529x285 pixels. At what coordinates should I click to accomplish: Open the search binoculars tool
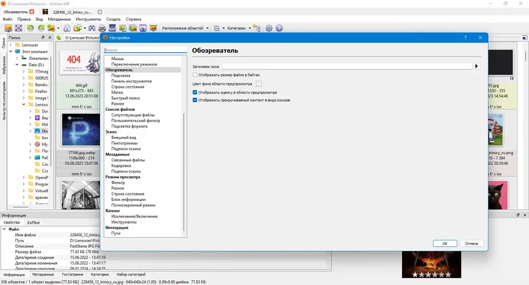coord(92,29)
